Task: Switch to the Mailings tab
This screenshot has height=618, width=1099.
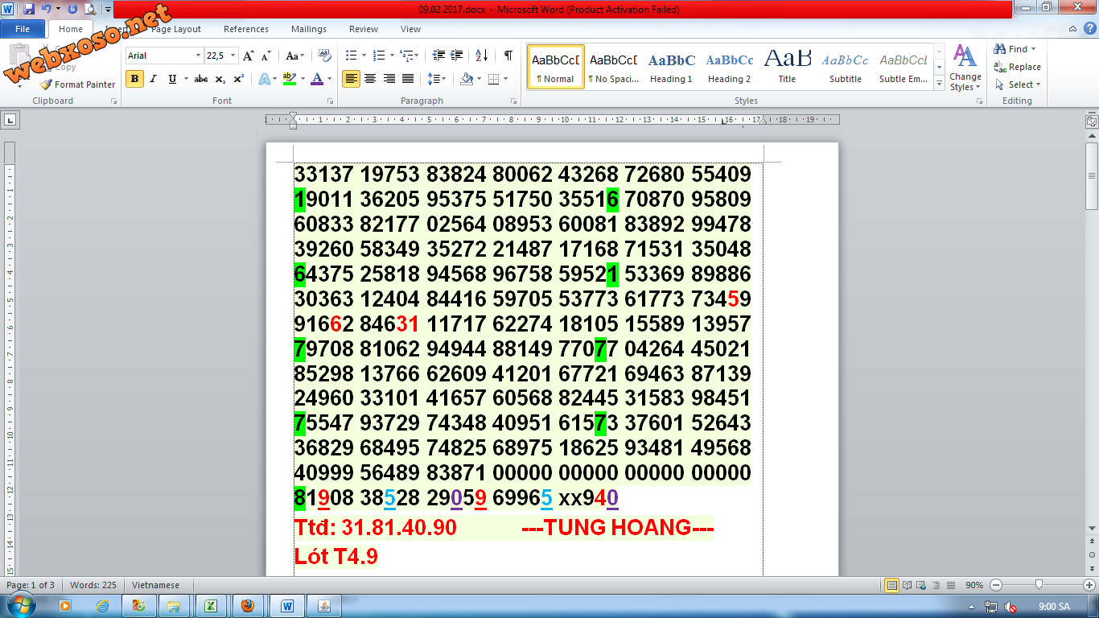Action: pyautogui.click(x=309, y=29)
